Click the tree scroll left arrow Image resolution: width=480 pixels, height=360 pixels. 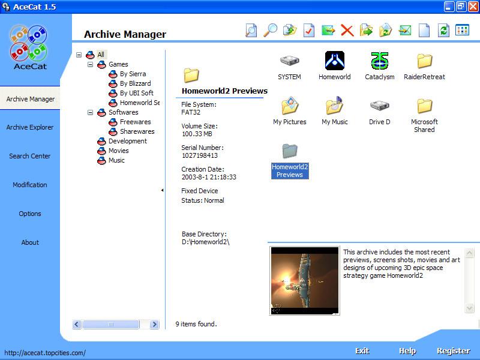(x=77, y=324)
